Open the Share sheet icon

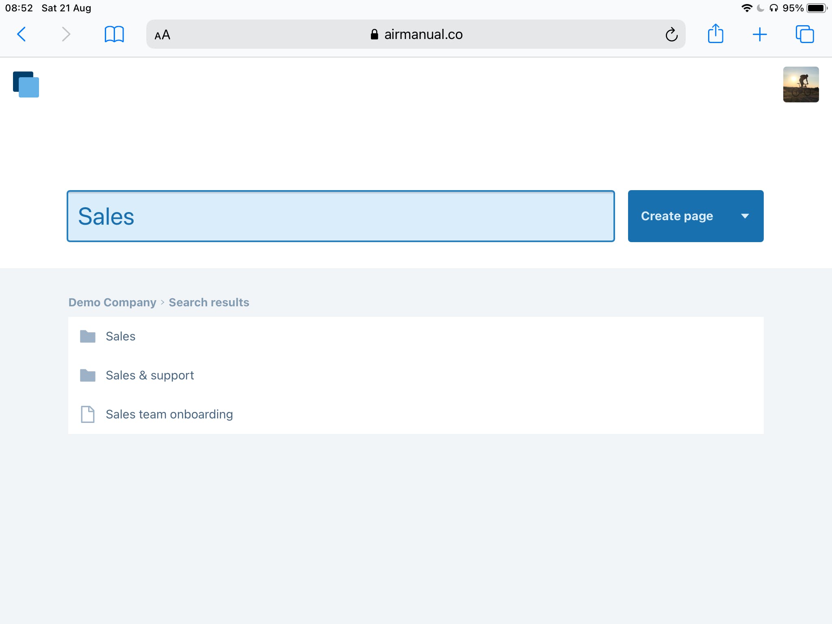click(x=715, y=34)
